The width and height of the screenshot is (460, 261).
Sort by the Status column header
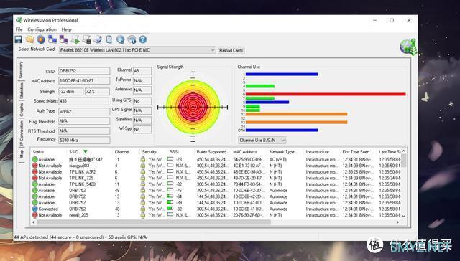[x=38, y=152]
